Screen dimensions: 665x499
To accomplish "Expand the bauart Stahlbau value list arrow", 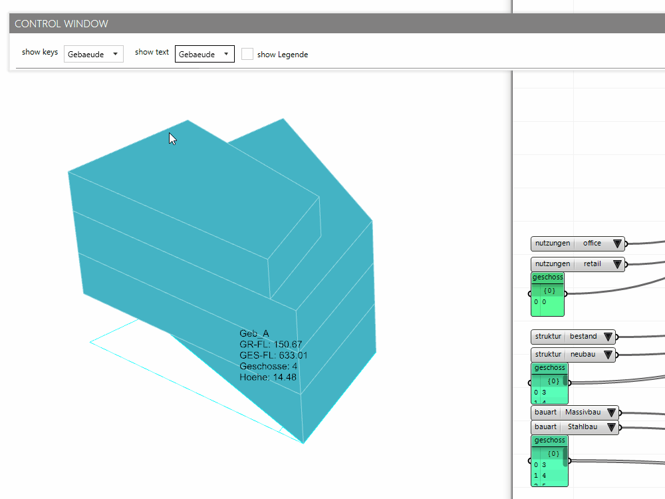I will [x=611, y=427].
